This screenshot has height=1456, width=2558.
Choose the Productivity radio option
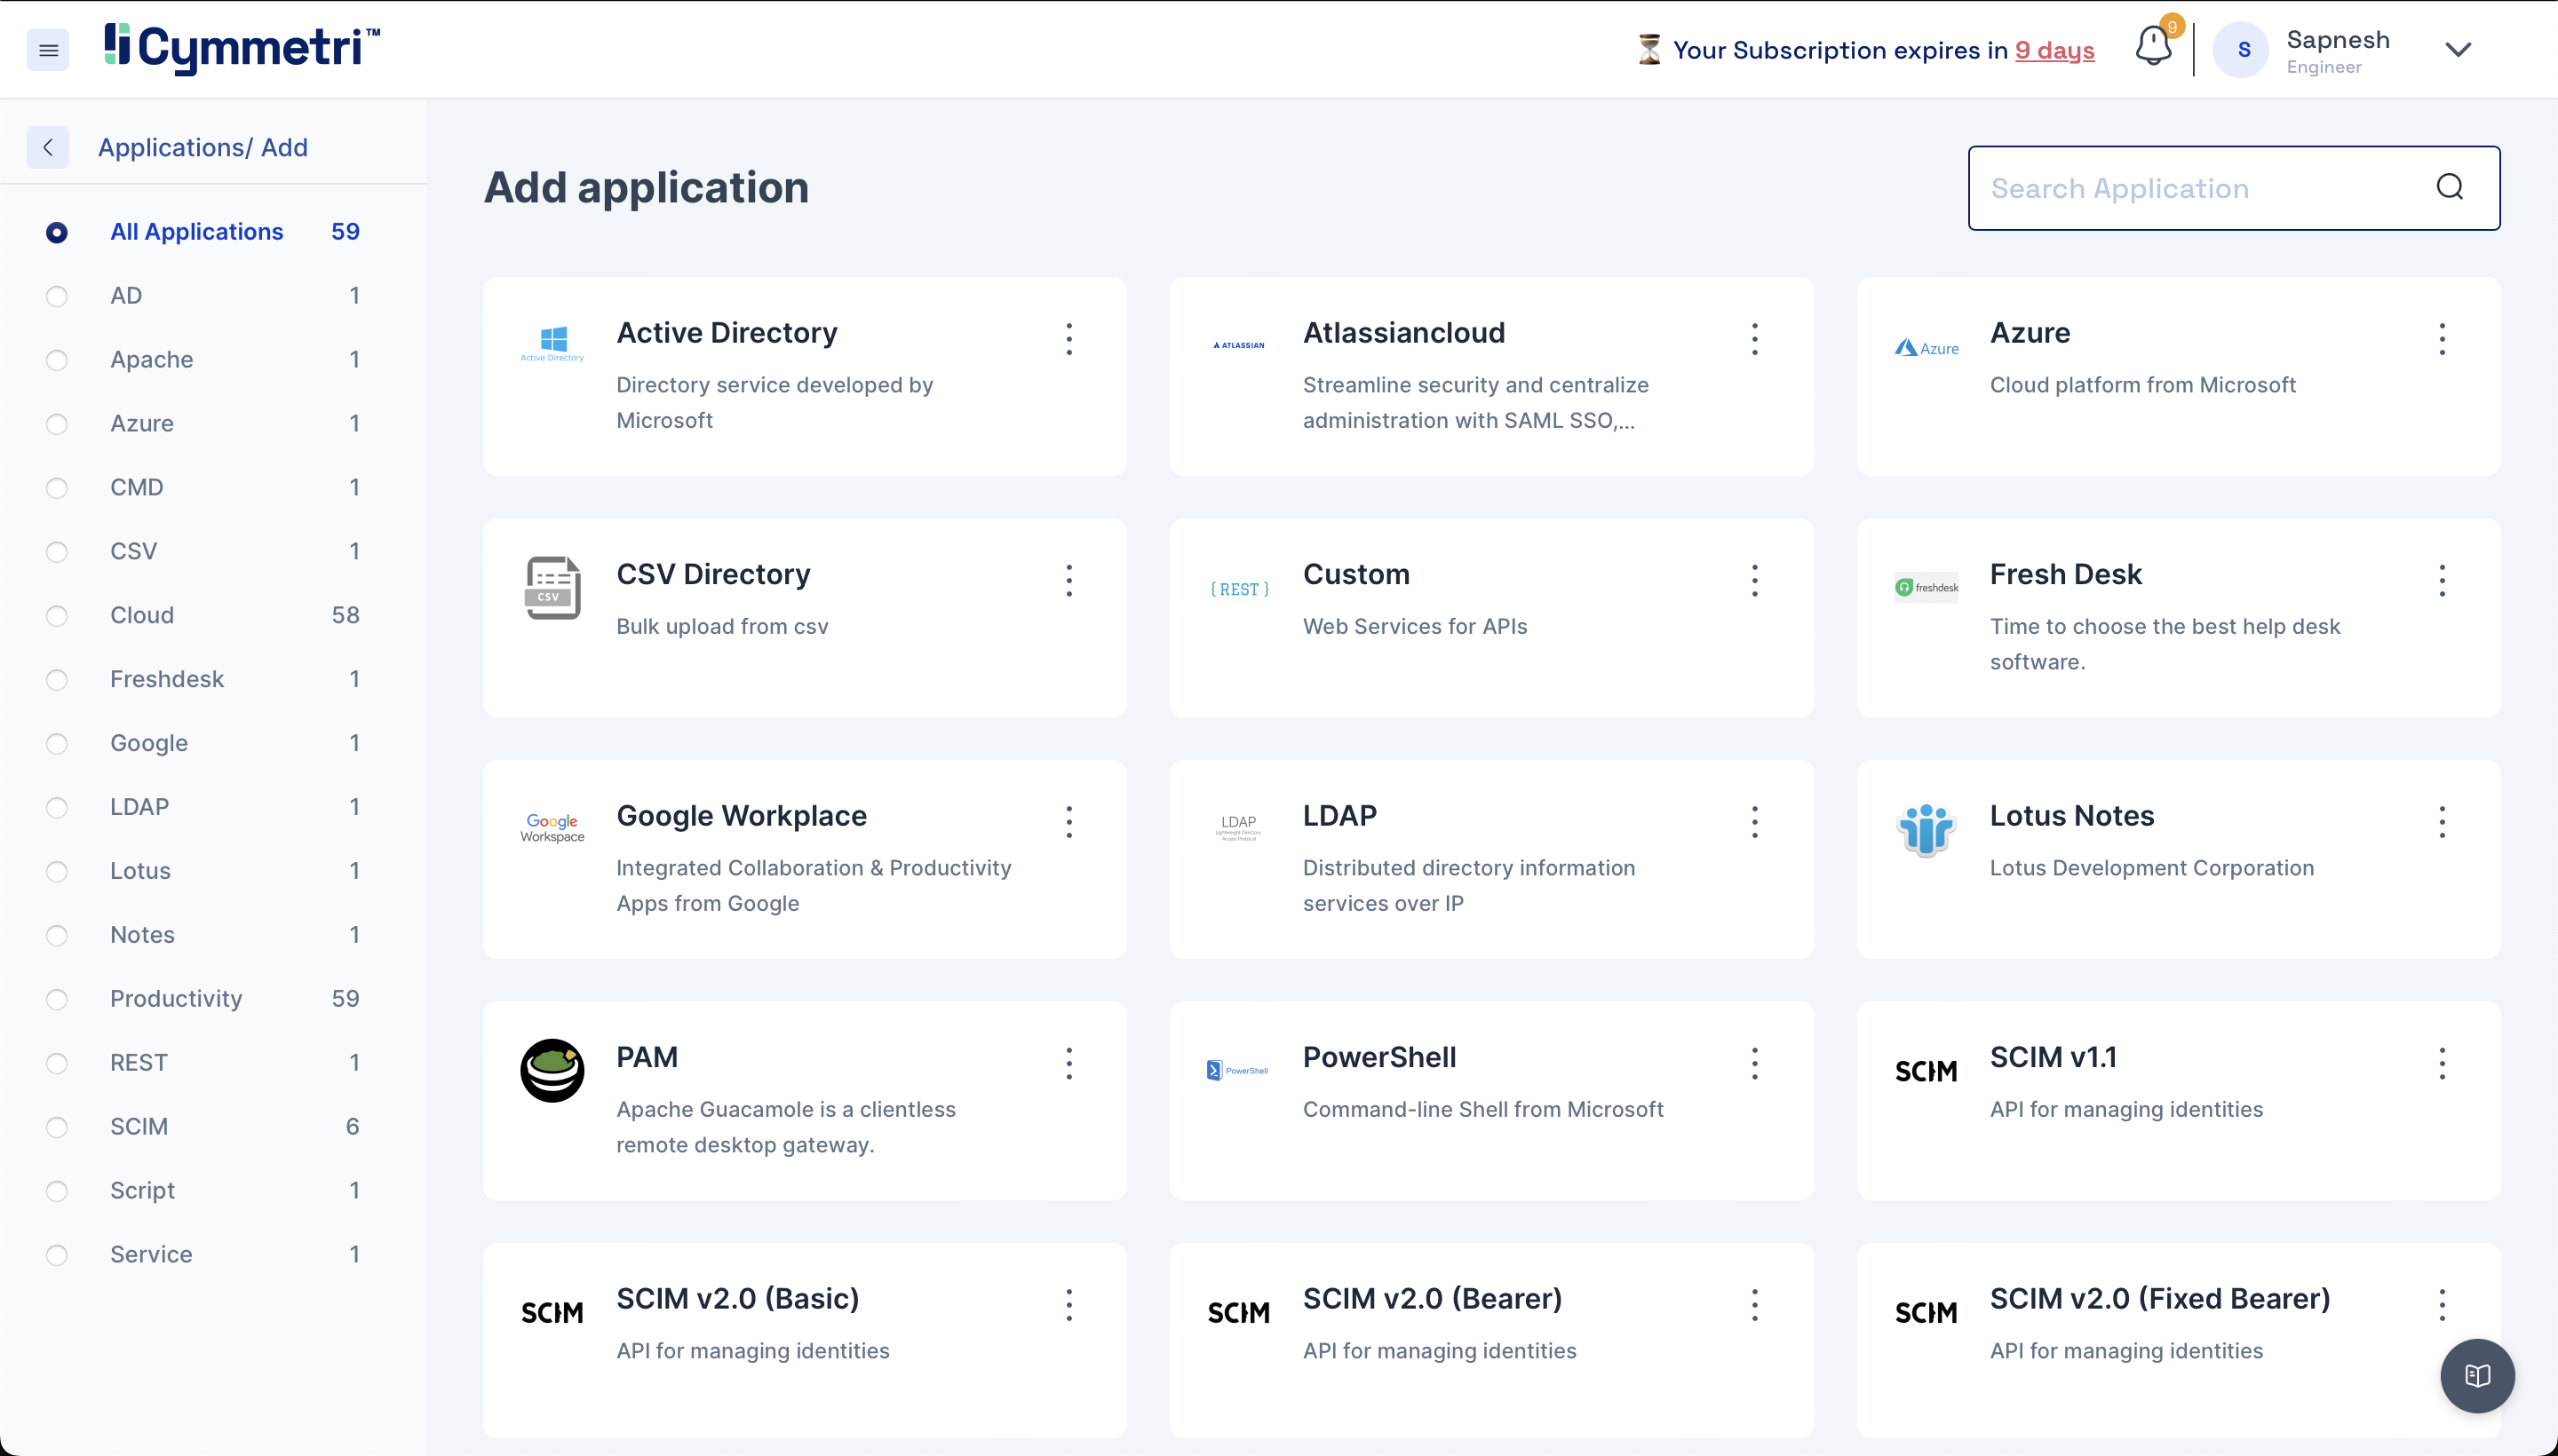click(x=57, y=999)
